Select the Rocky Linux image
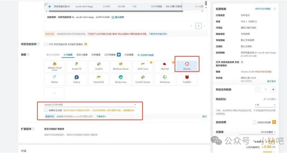The image size is (287, 154). click(x=121, y=80)
